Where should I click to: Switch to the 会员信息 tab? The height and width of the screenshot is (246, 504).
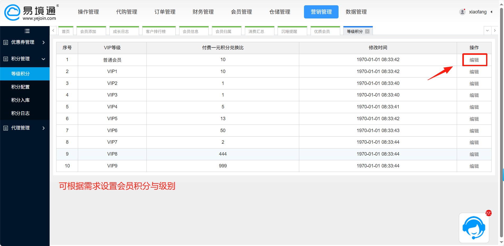click(x=191, y=31)
